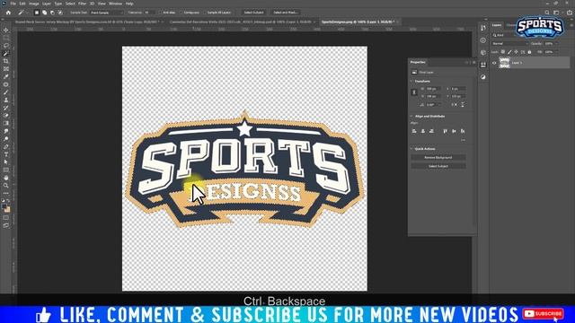Image resolution: width=575 pixels, height=323 pixels.
Task: Click the Home icon in options bar
Action: [8, 13]
